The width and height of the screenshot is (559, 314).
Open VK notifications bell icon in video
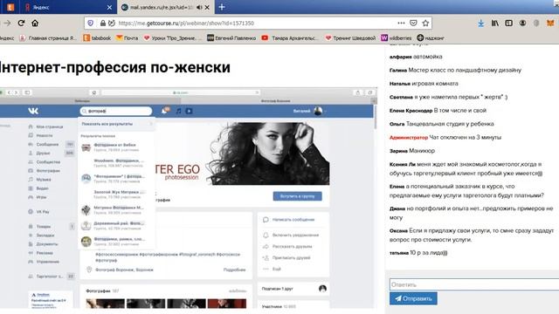point(165,111)
